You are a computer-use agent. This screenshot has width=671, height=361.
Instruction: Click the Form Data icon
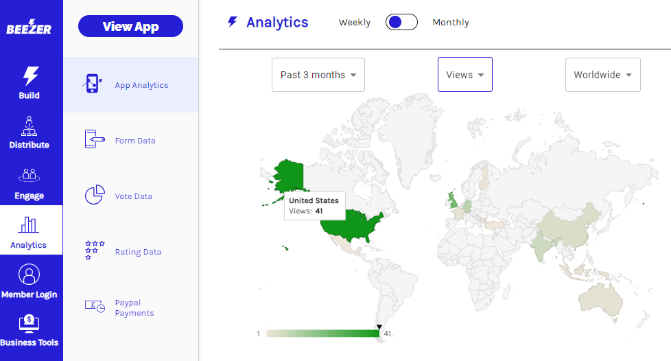pos(95,139)
